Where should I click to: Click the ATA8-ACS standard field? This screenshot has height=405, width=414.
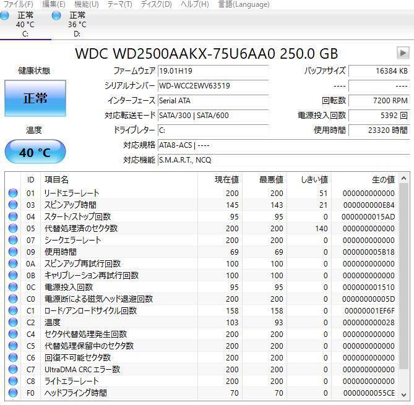(283, 145)
